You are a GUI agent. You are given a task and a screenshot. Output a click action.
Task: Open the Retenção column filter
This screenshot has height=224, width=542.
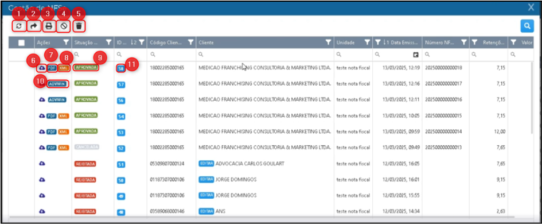(475, 43)
